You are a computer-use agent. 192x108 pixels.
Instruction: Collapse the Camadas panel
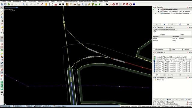pos(154,7)
